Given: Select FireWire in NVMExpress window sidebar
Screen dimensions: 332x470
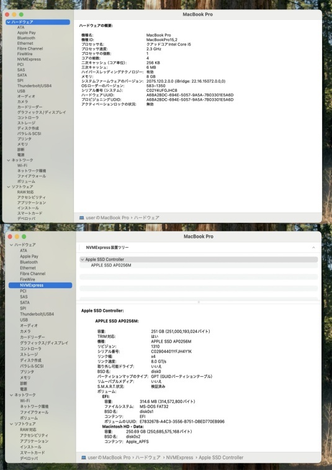Looking at the screenshot, I should [27, 279].
